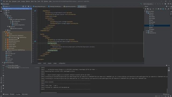Viewport: 172px width, 97px height.
Task: Toggle soft-wrap in Run console
Action: pyautogui.click(x=169, y=68)
